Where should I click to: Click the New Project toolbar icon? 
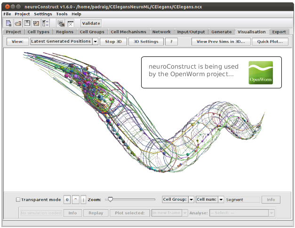tap(9, 23)
